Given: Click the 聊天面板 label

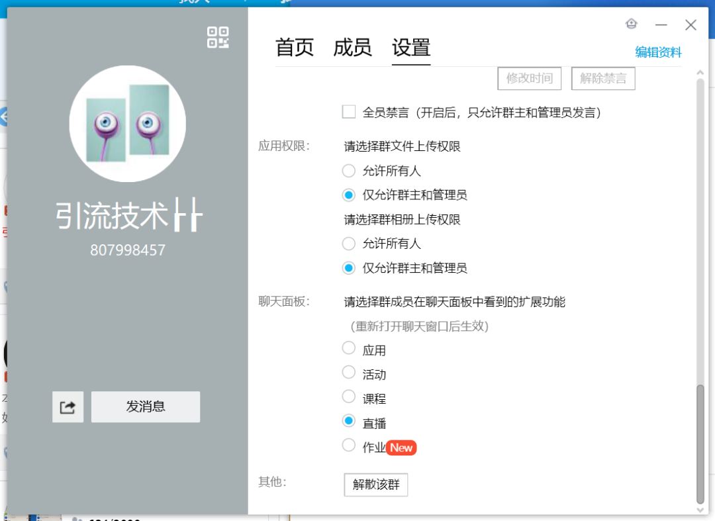Looking at the screenshot, I should [x=283, y=301].
